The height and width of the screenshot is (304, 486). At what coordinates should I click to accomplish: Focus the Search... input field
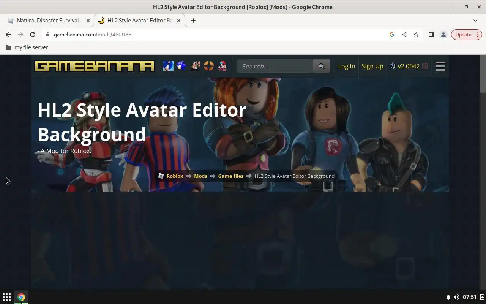tap(275, 66)
